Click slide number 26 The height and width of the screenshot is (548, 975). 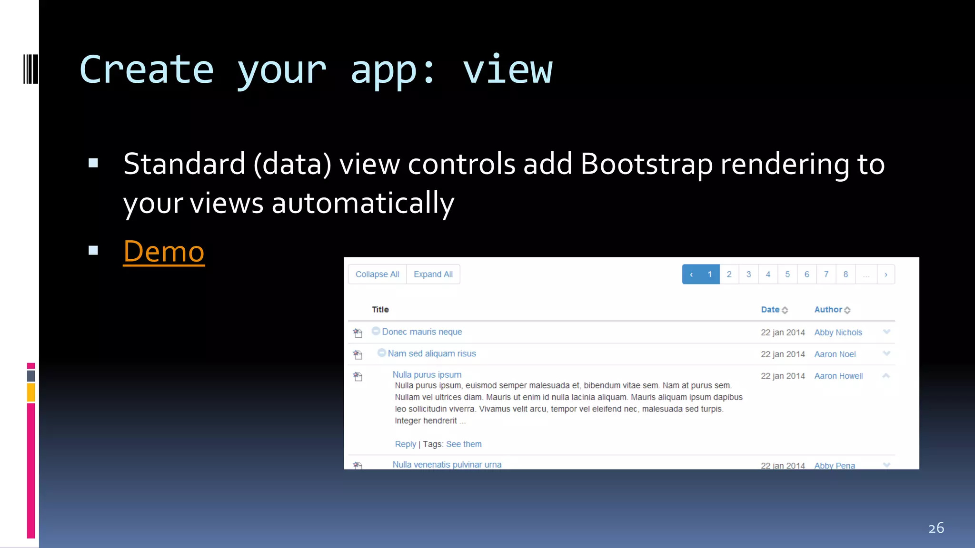pos(936,528)
